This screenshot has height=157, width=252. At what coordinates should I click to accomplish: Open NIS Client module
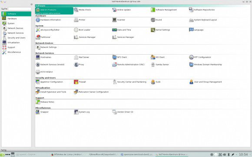158,57
